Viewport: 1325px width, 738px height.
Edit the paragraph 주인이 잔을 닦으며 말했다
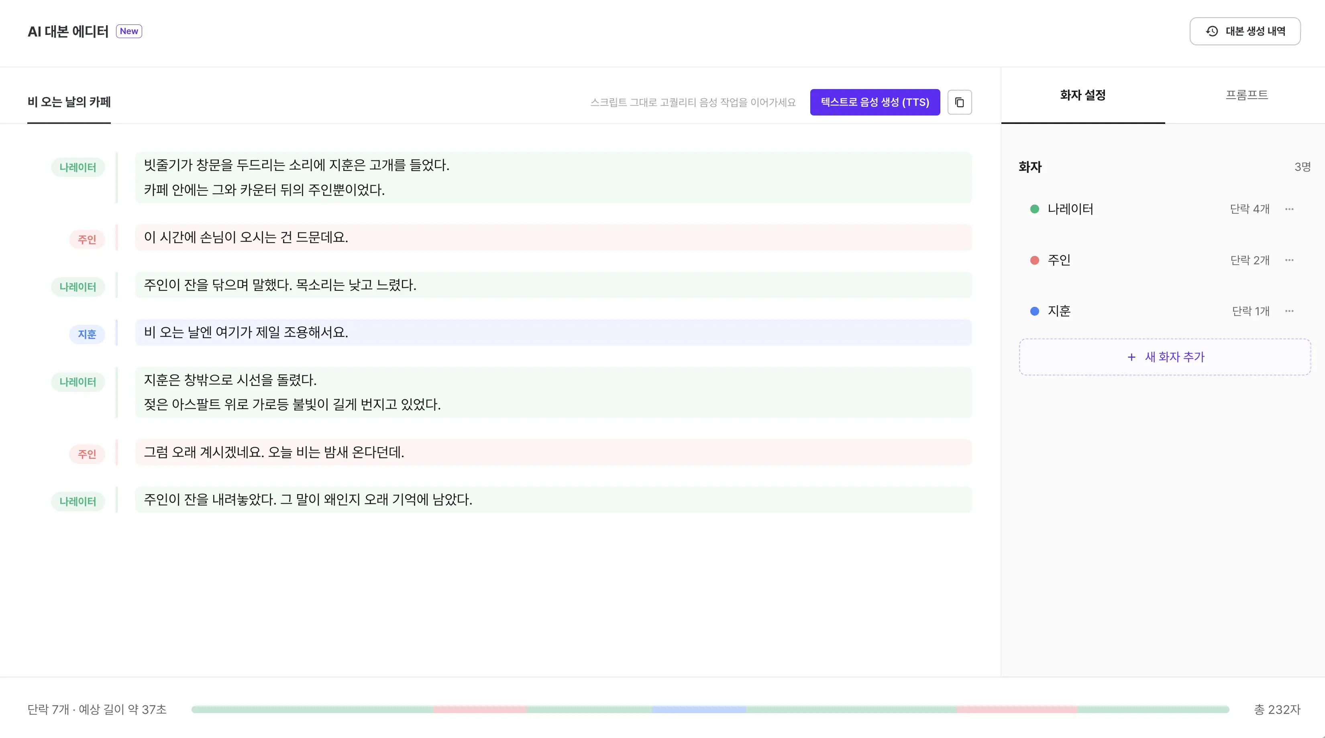(553, 285)
